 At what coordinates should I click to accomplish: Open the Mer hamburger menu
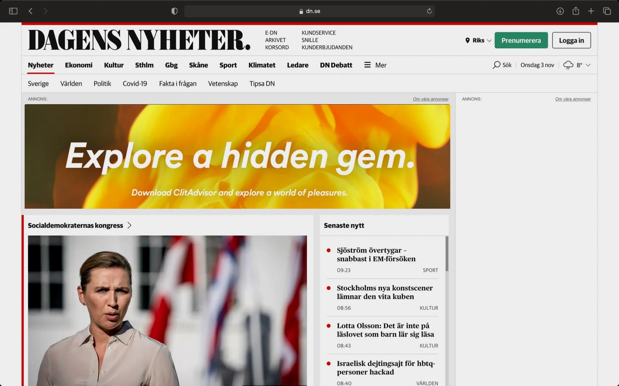pyautogui.click(x=375, y=65)
